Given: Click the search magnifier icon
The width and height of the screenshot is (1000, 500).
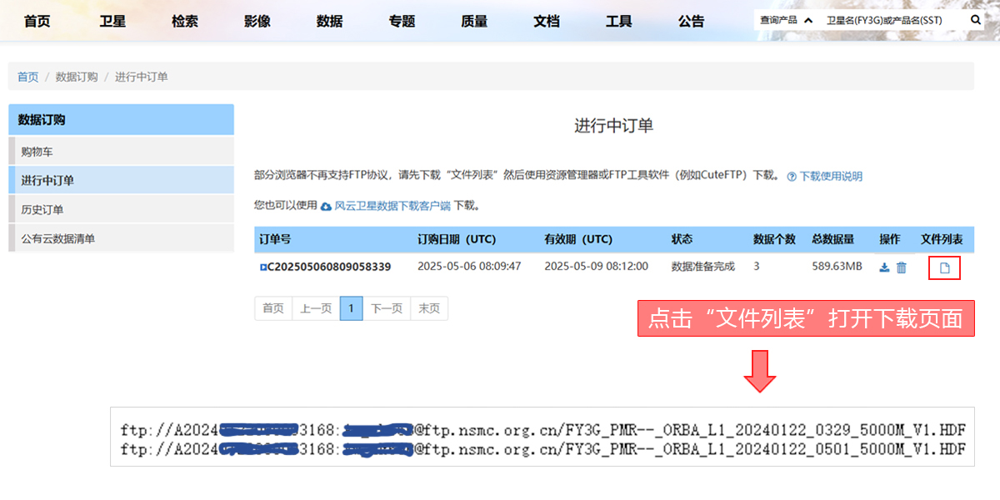Looking at the screenshot, I should point(975,20).
